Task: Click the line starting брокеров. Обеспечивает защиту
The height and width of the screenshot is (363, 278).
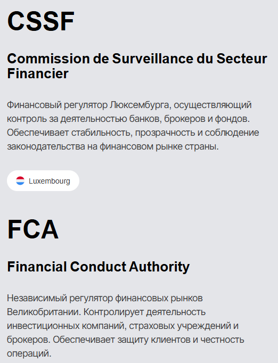Action: 126,340
